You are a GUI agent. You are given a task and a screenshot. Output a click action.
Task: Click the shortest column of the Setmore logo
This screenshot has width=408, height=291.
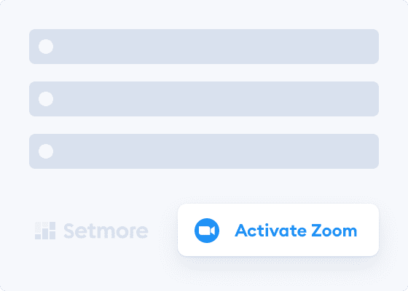tap(38, 236)
